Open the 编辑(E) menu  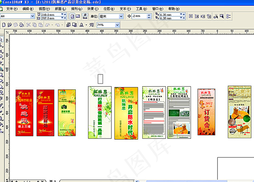(28, 9)
